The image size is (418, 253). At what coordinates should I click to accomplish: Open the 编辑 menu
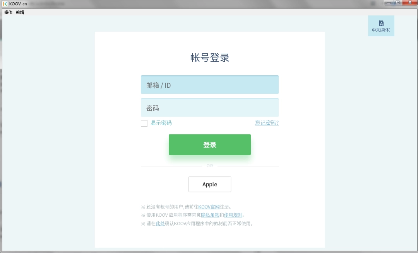click(x=19, y=12)
